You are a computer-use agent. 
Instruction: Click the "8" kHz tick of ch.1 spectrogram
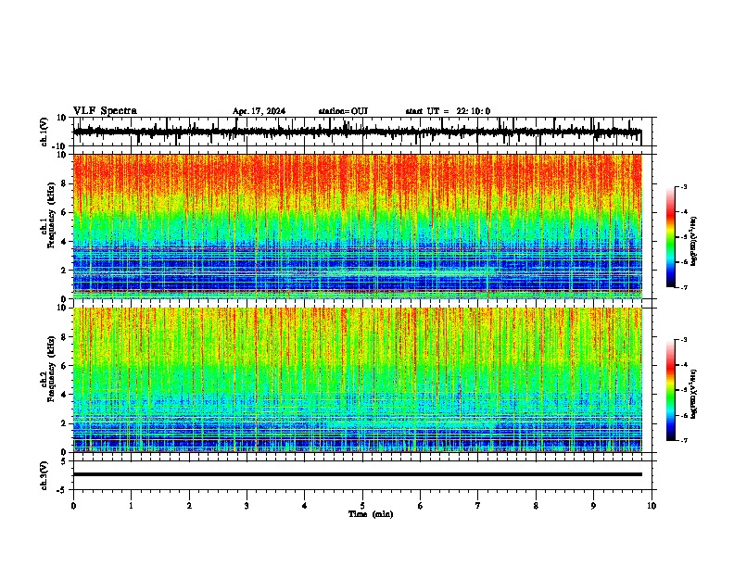tap(64, 183)
